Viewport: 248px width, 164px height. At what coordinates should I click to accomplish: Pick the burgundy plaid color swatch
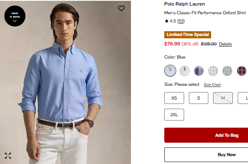(x=242, y=71)
